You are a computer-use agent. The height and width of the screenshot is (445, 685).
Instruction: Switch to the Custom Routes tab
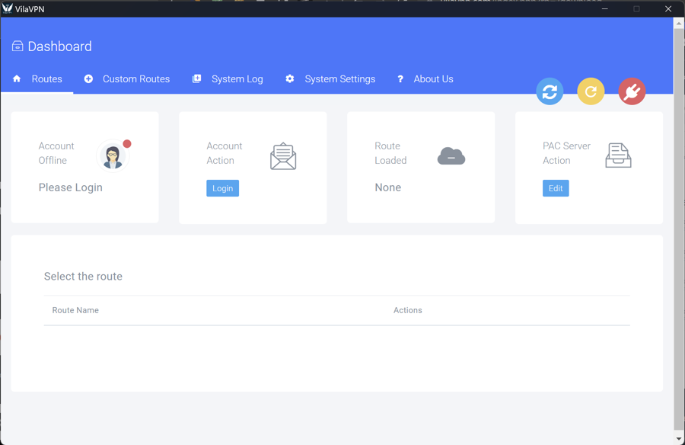click(x=127, y=79)
